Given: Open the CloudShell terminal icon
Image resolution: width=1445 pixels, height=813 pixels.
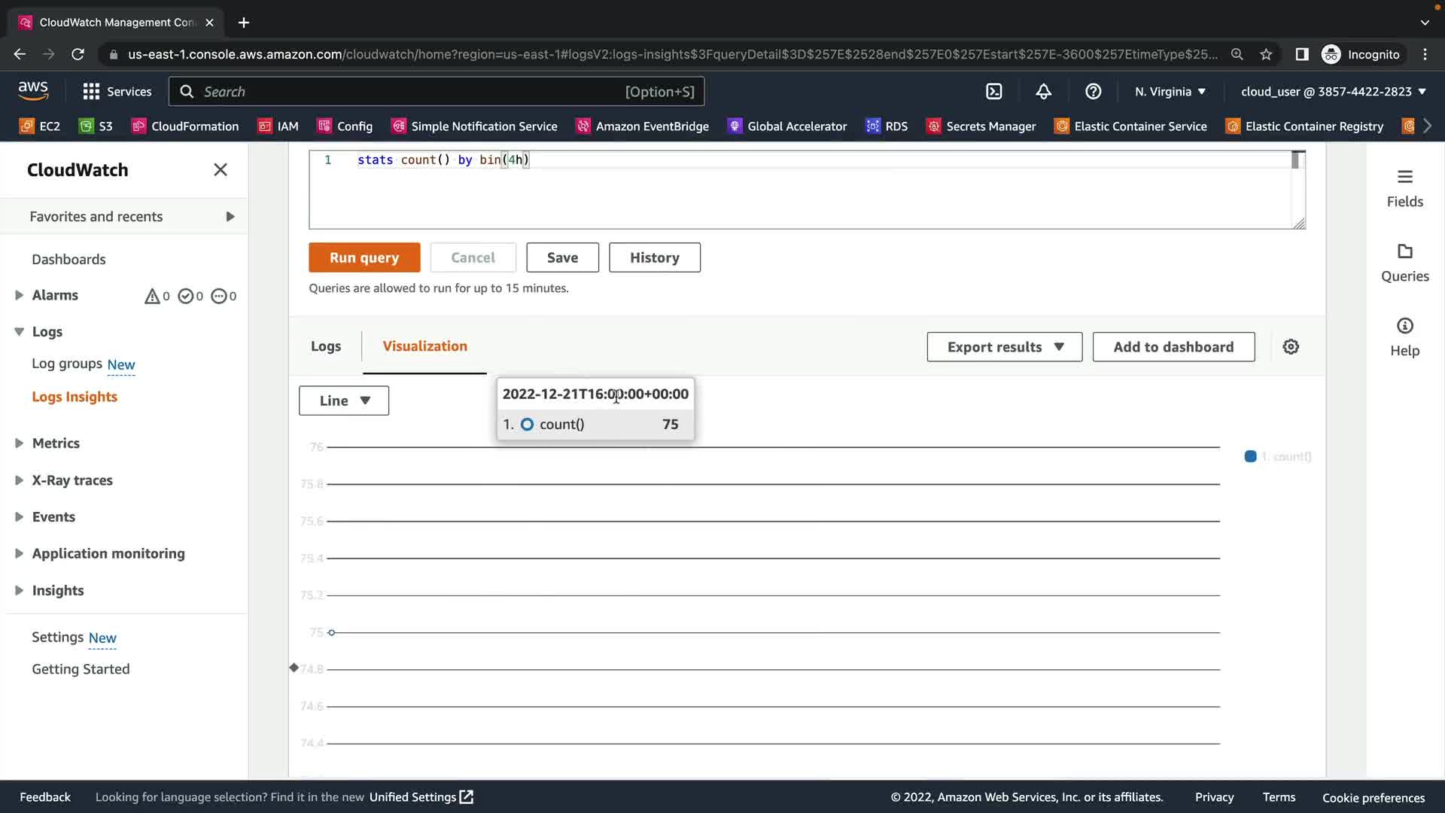Looking at the screenshot, I should point(993,91).
